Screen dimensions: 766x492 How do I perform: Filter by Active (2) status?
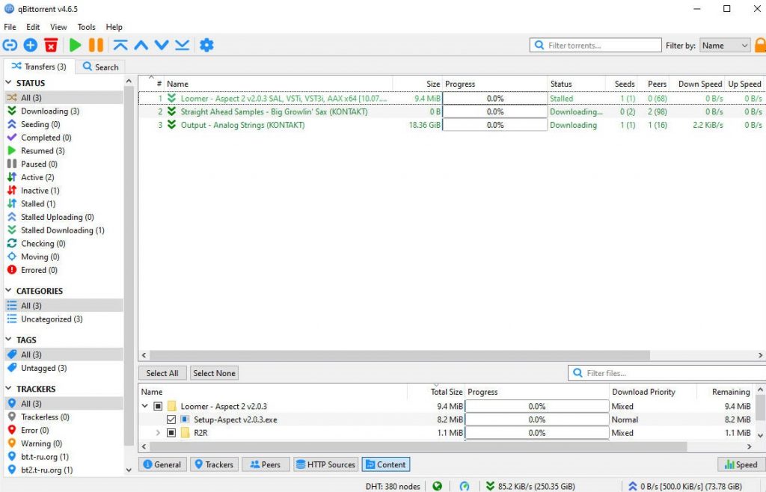pos(37,177)
